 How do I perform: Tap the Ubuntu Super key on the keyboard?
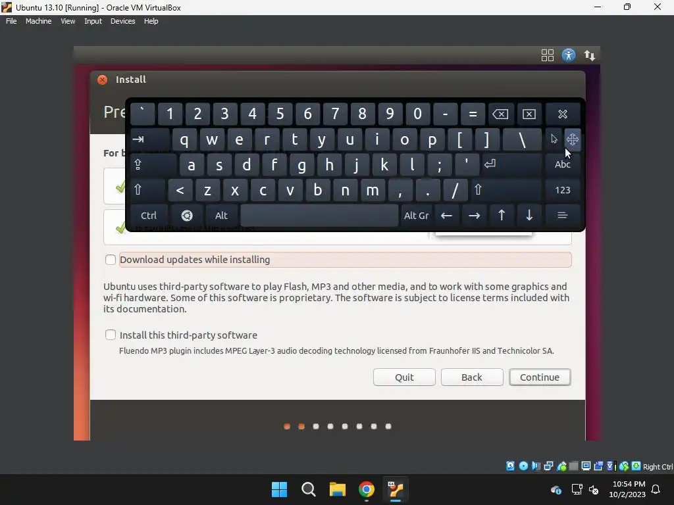point(186,216)
